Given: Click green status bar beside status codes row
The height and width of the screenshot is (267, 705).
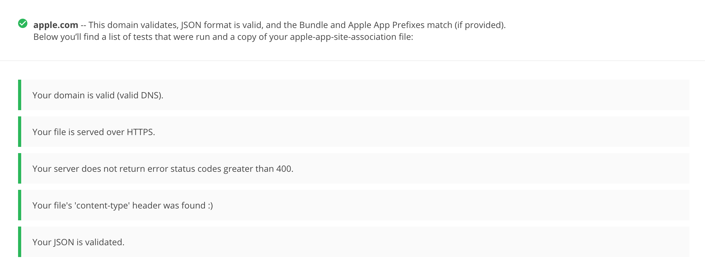Looking at the screenshot, I should [20, 168].
